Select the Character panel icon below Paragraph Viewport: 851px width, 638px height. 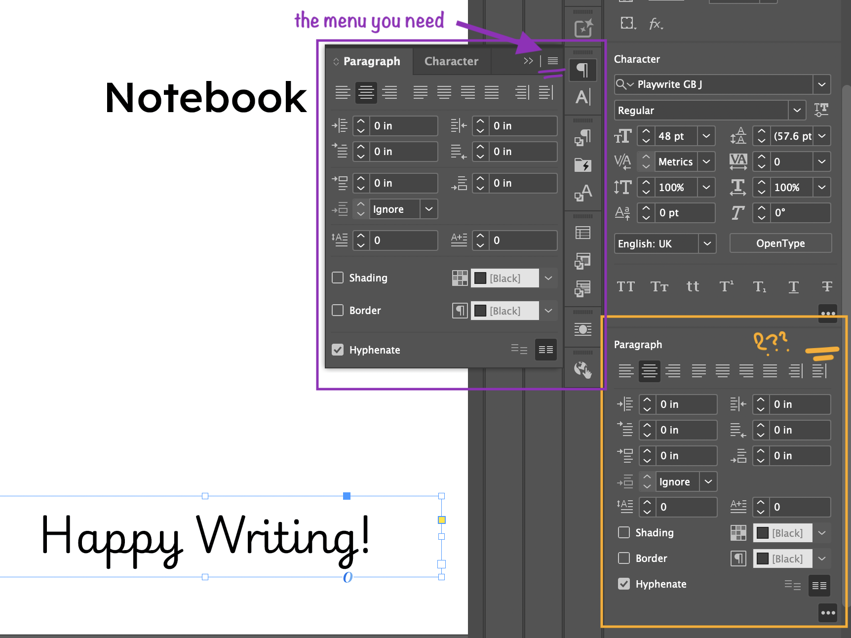pos(582,97)
